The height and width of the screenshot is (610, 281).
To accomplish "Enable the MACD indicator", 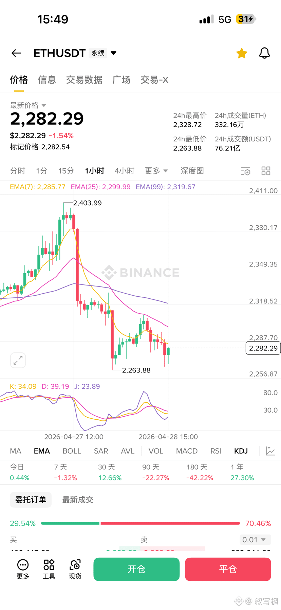I will pos(187,451).
